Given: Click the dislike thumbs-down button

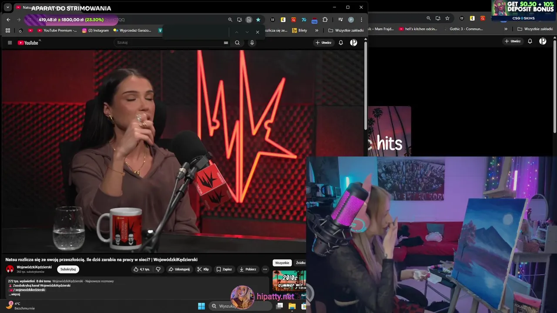Looking at the screenshot, I should coord(158,269).
